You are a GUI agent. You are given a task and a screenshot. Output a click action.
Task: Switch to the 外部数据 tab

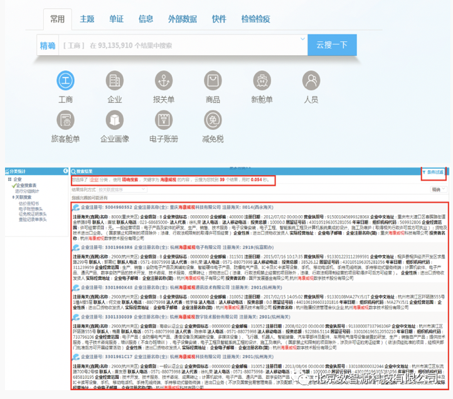[183, 19]
